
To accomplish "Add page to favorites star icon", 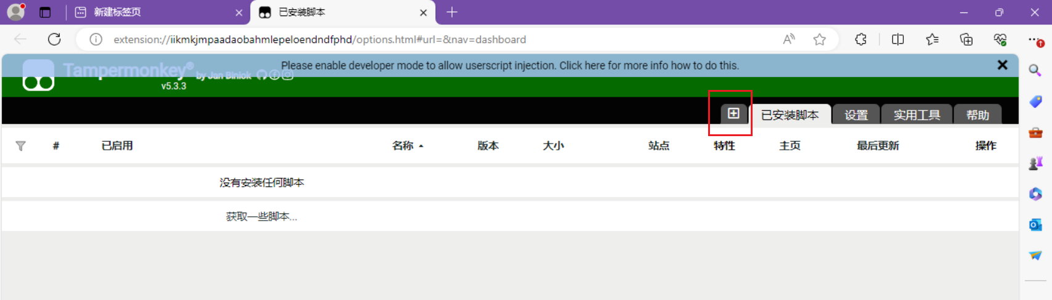I will (819, 39).
